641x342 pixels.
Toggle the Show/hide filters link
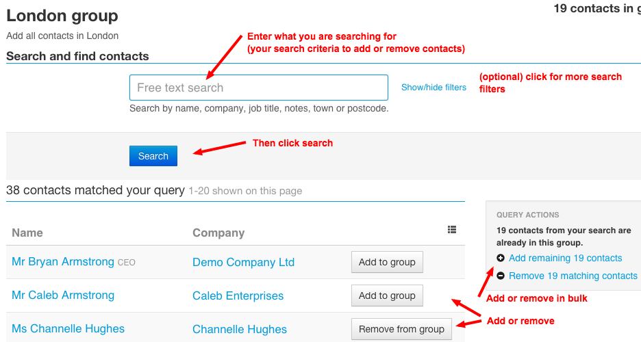click(433, 88)
